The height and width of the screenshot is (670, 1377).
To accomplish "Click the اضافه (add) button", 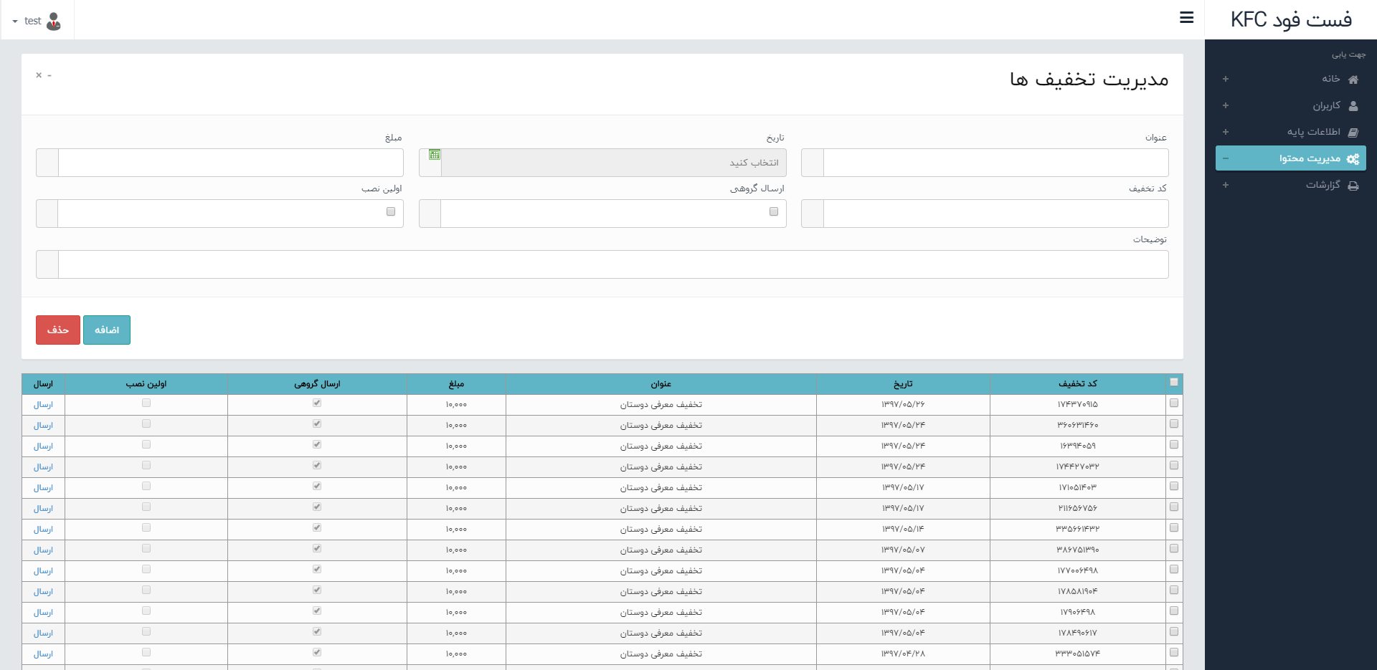I will [107, 330].
